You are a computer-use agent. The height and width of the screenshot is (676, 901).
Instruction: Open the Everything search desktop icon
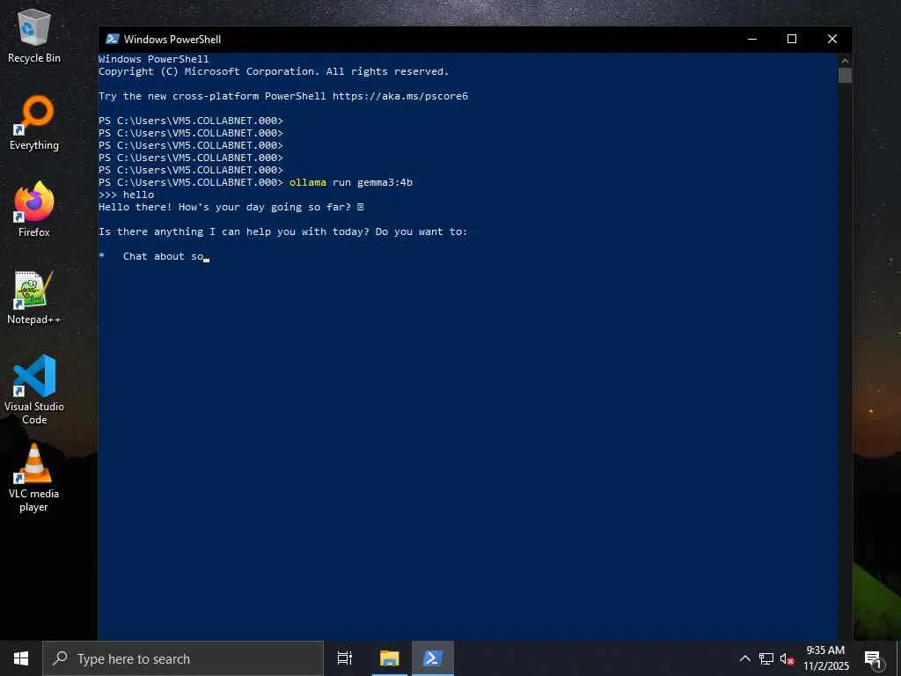(34, 123)
